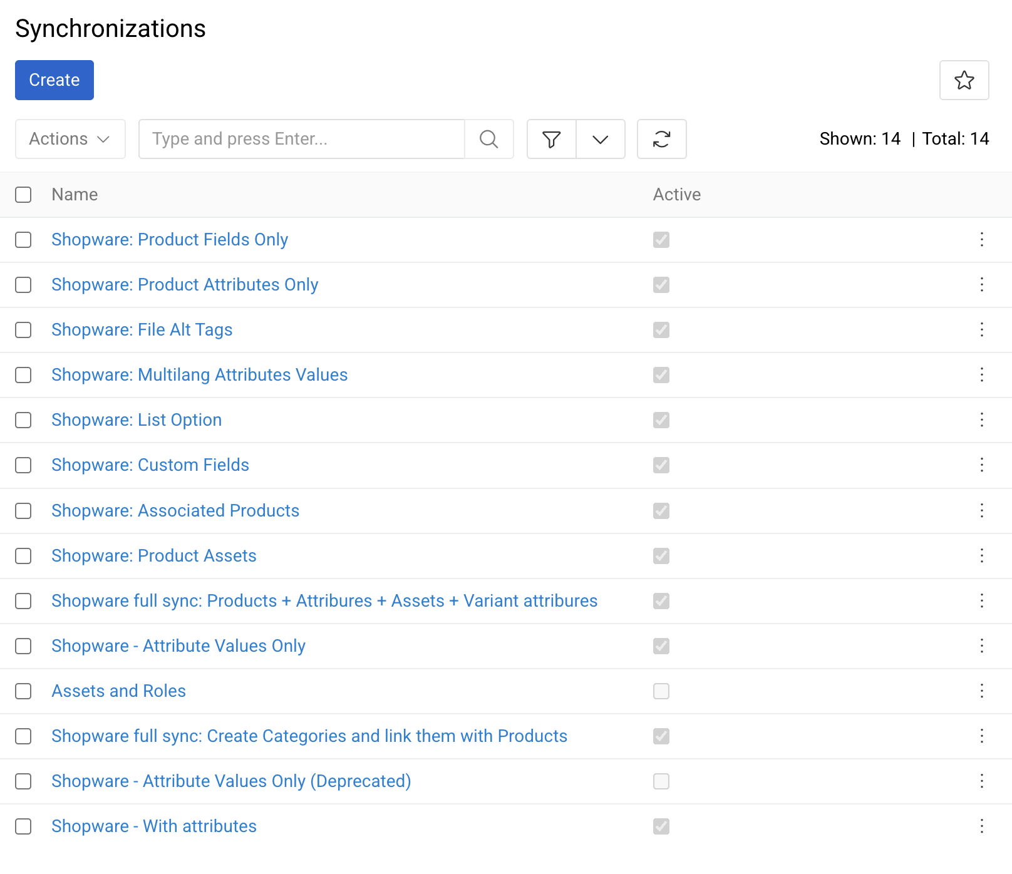Screen dimensions: 1012x874
Task: Click the Active column header
Action: (677, 195)
